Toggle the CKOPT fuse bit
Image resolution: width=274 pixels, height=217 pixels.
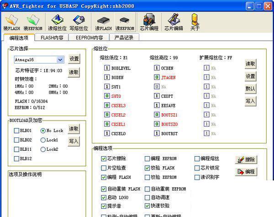tap(157, 96)
